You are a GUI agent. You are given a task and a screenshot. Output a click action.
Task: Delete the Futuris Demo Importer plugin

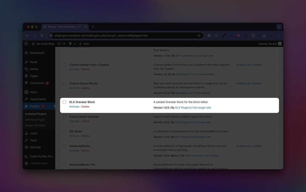pyautogui.click(x=85, y=121)
